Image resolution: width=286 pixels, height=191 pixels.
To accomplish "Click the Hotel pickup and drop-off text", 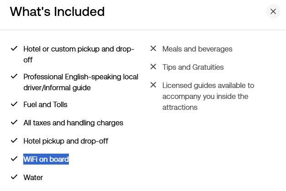I will click(x=66, y=141).
